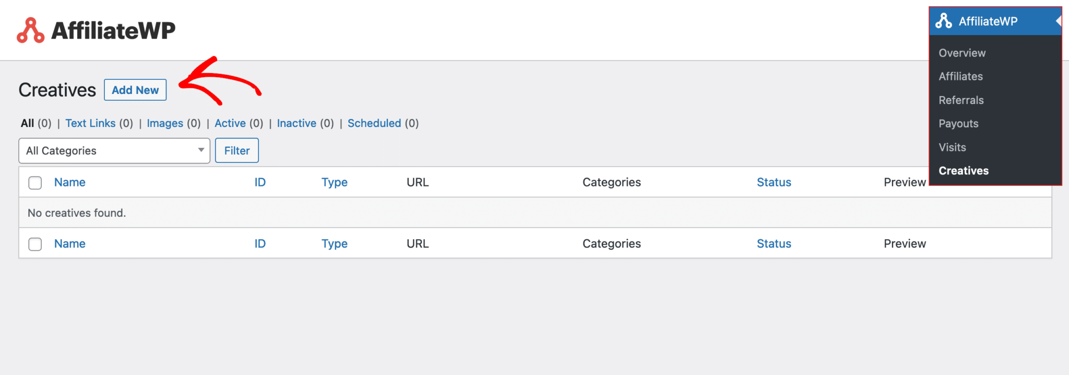This screenshot has height=375, width=1069.
Task: Expand the category filter selector
Action: [114, 150]
